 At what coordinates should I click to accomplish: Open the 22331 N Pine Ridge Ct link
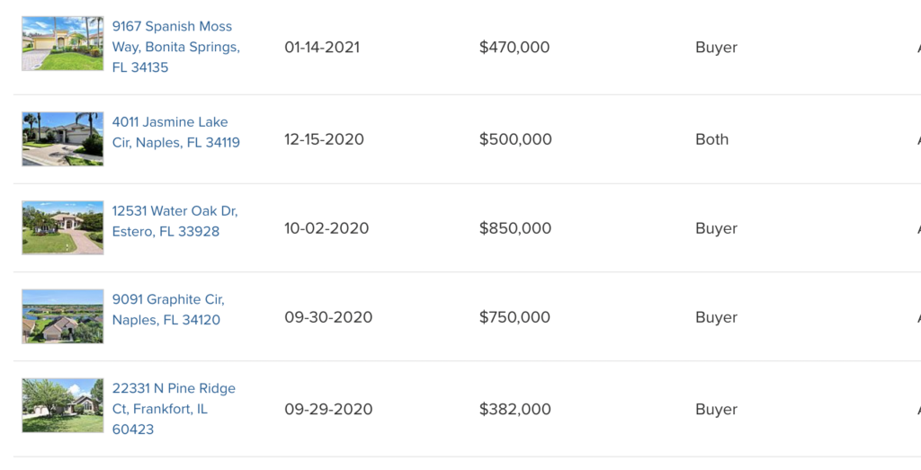(x=174, y=408)
